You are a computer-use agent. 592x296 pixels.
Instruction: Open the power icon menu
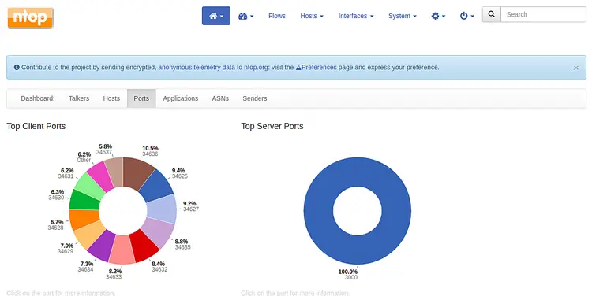coord(466,16)
